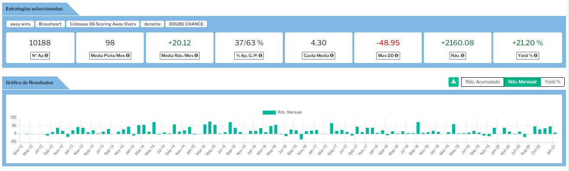Select the deneme strategy tag
This screenshot has height=171, width=569.
tap(152, 24)
